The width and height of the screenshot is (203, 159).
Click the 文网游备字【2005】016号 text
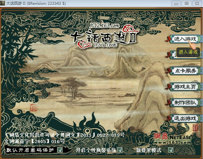pos(34,141)
